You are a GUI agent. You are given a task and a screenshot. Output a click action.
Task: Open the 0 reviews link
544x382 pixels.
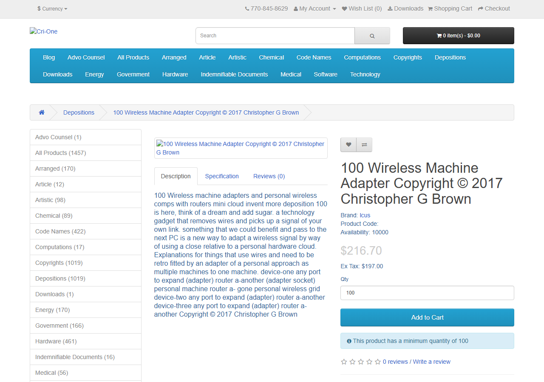coord(395,362)
